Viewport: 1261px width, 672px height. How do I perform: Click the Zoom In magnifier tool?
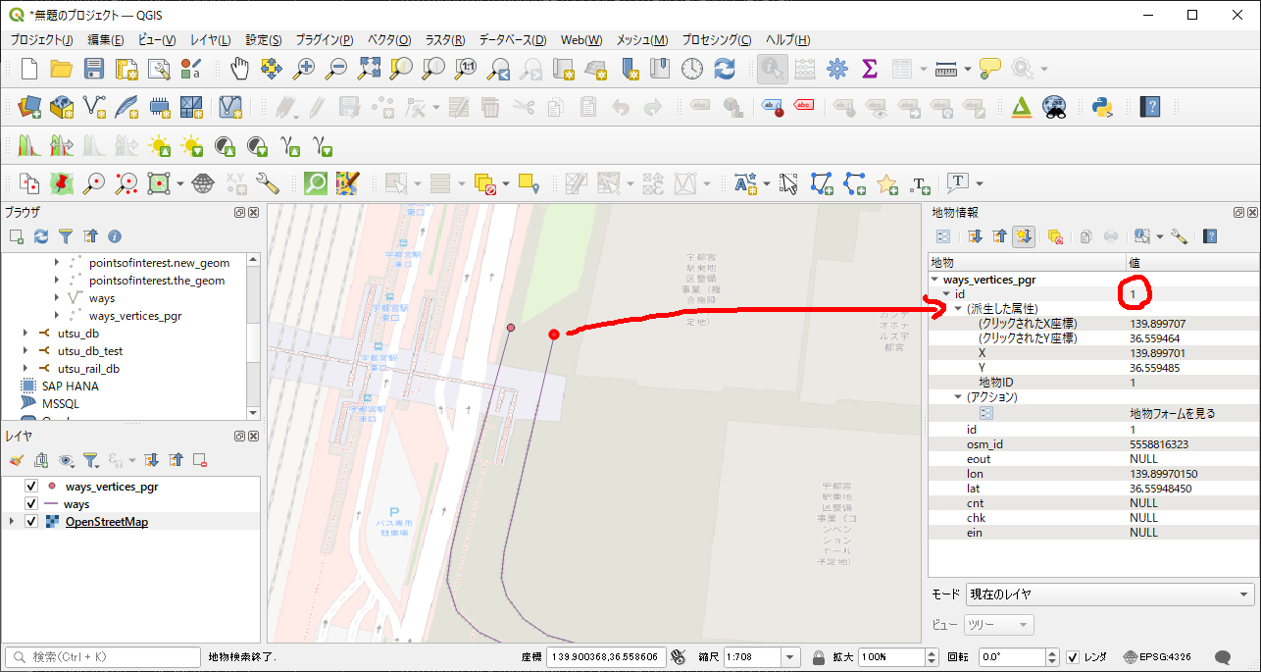(x=305, y=69)
